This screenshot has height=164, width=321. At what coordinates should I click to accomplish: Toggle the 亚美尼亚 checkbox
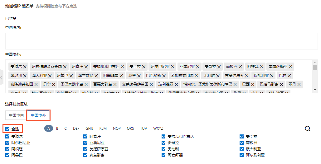[x=85, y=143]
